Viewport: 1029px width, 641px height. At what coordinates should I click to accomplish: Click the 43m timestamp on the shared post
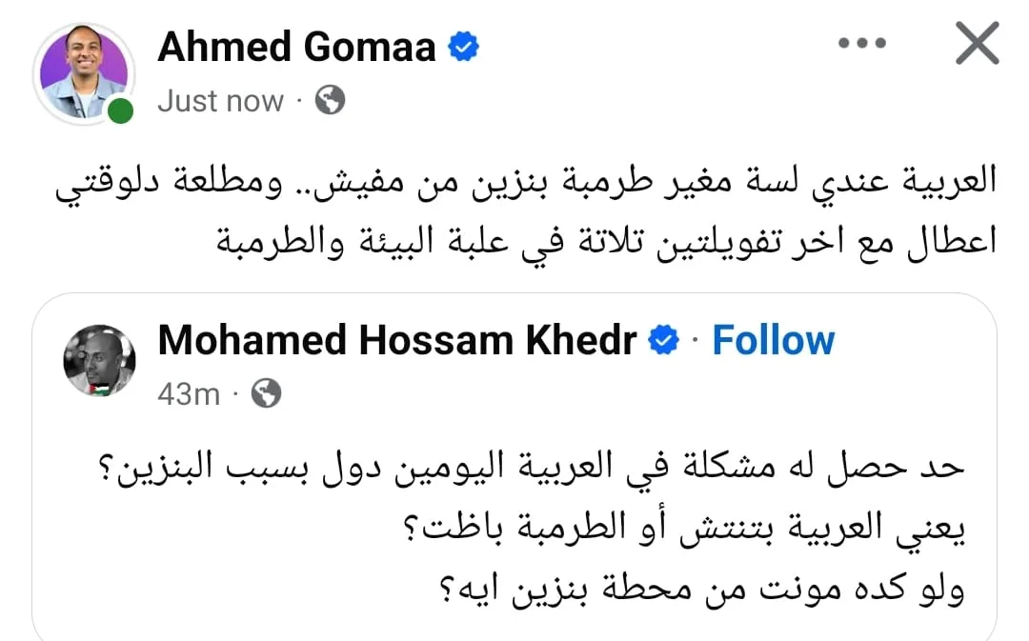(x=188, y=391)
